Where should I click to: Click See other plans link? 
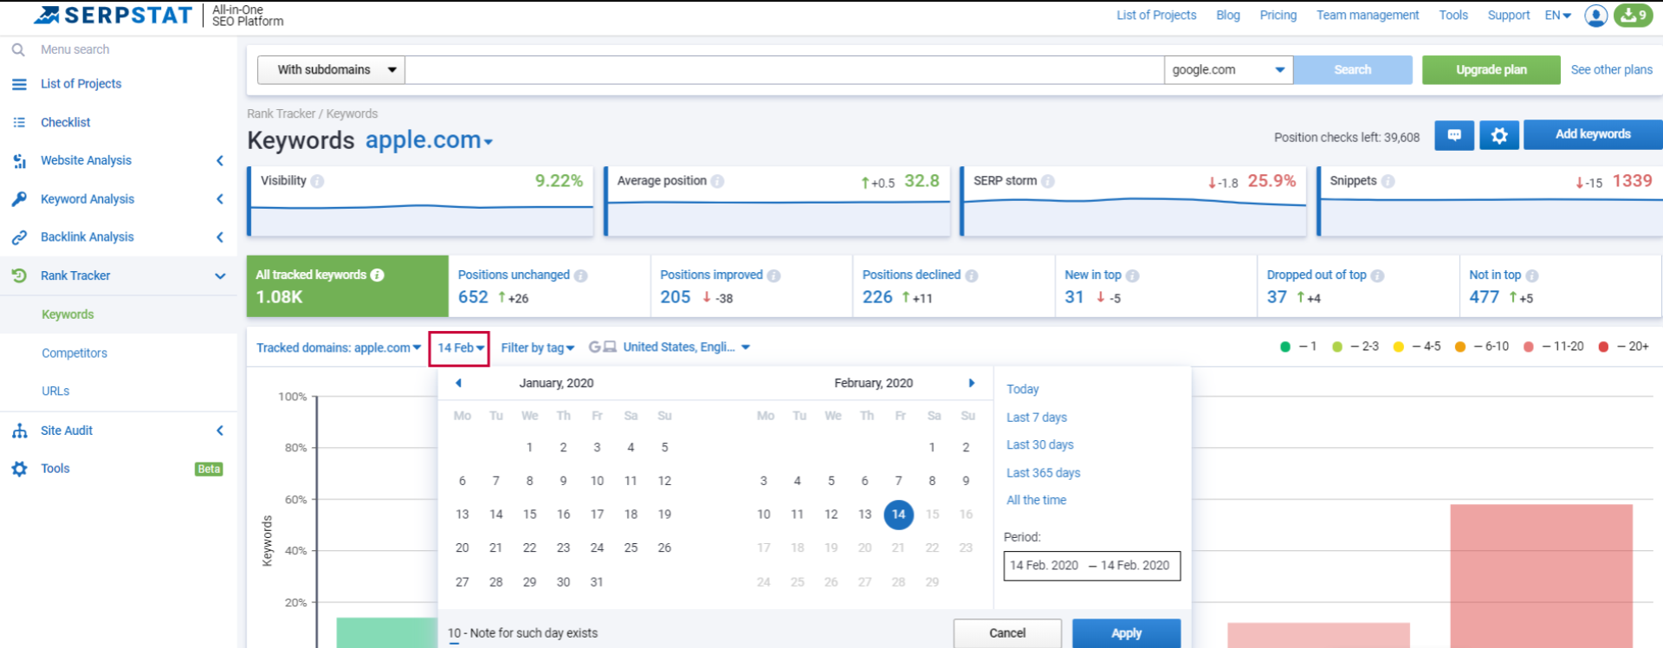tap(1611, 70)
